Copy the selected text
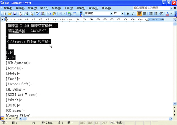Image resolution: width=177 pixels, height=125 pixels. tap(49, 14)
